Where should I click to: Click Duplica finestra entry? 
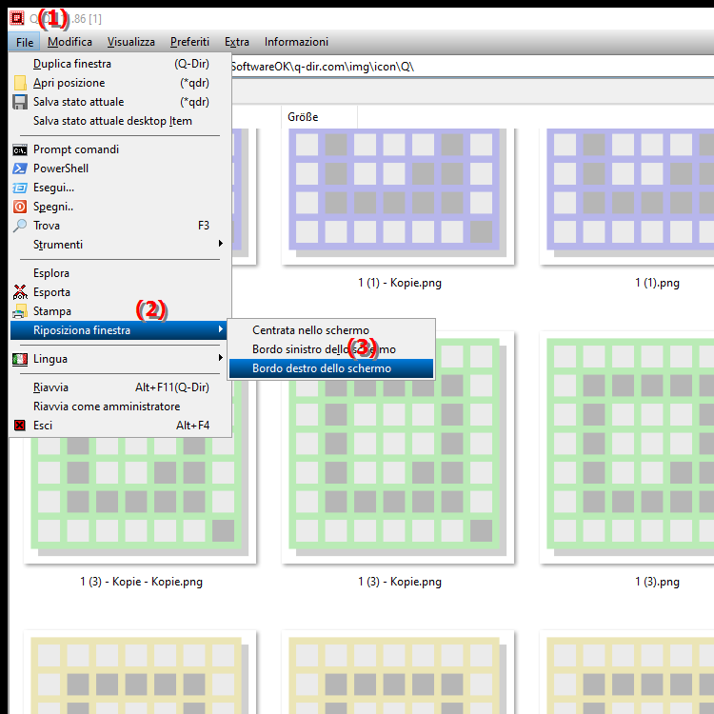click(72, 64)
